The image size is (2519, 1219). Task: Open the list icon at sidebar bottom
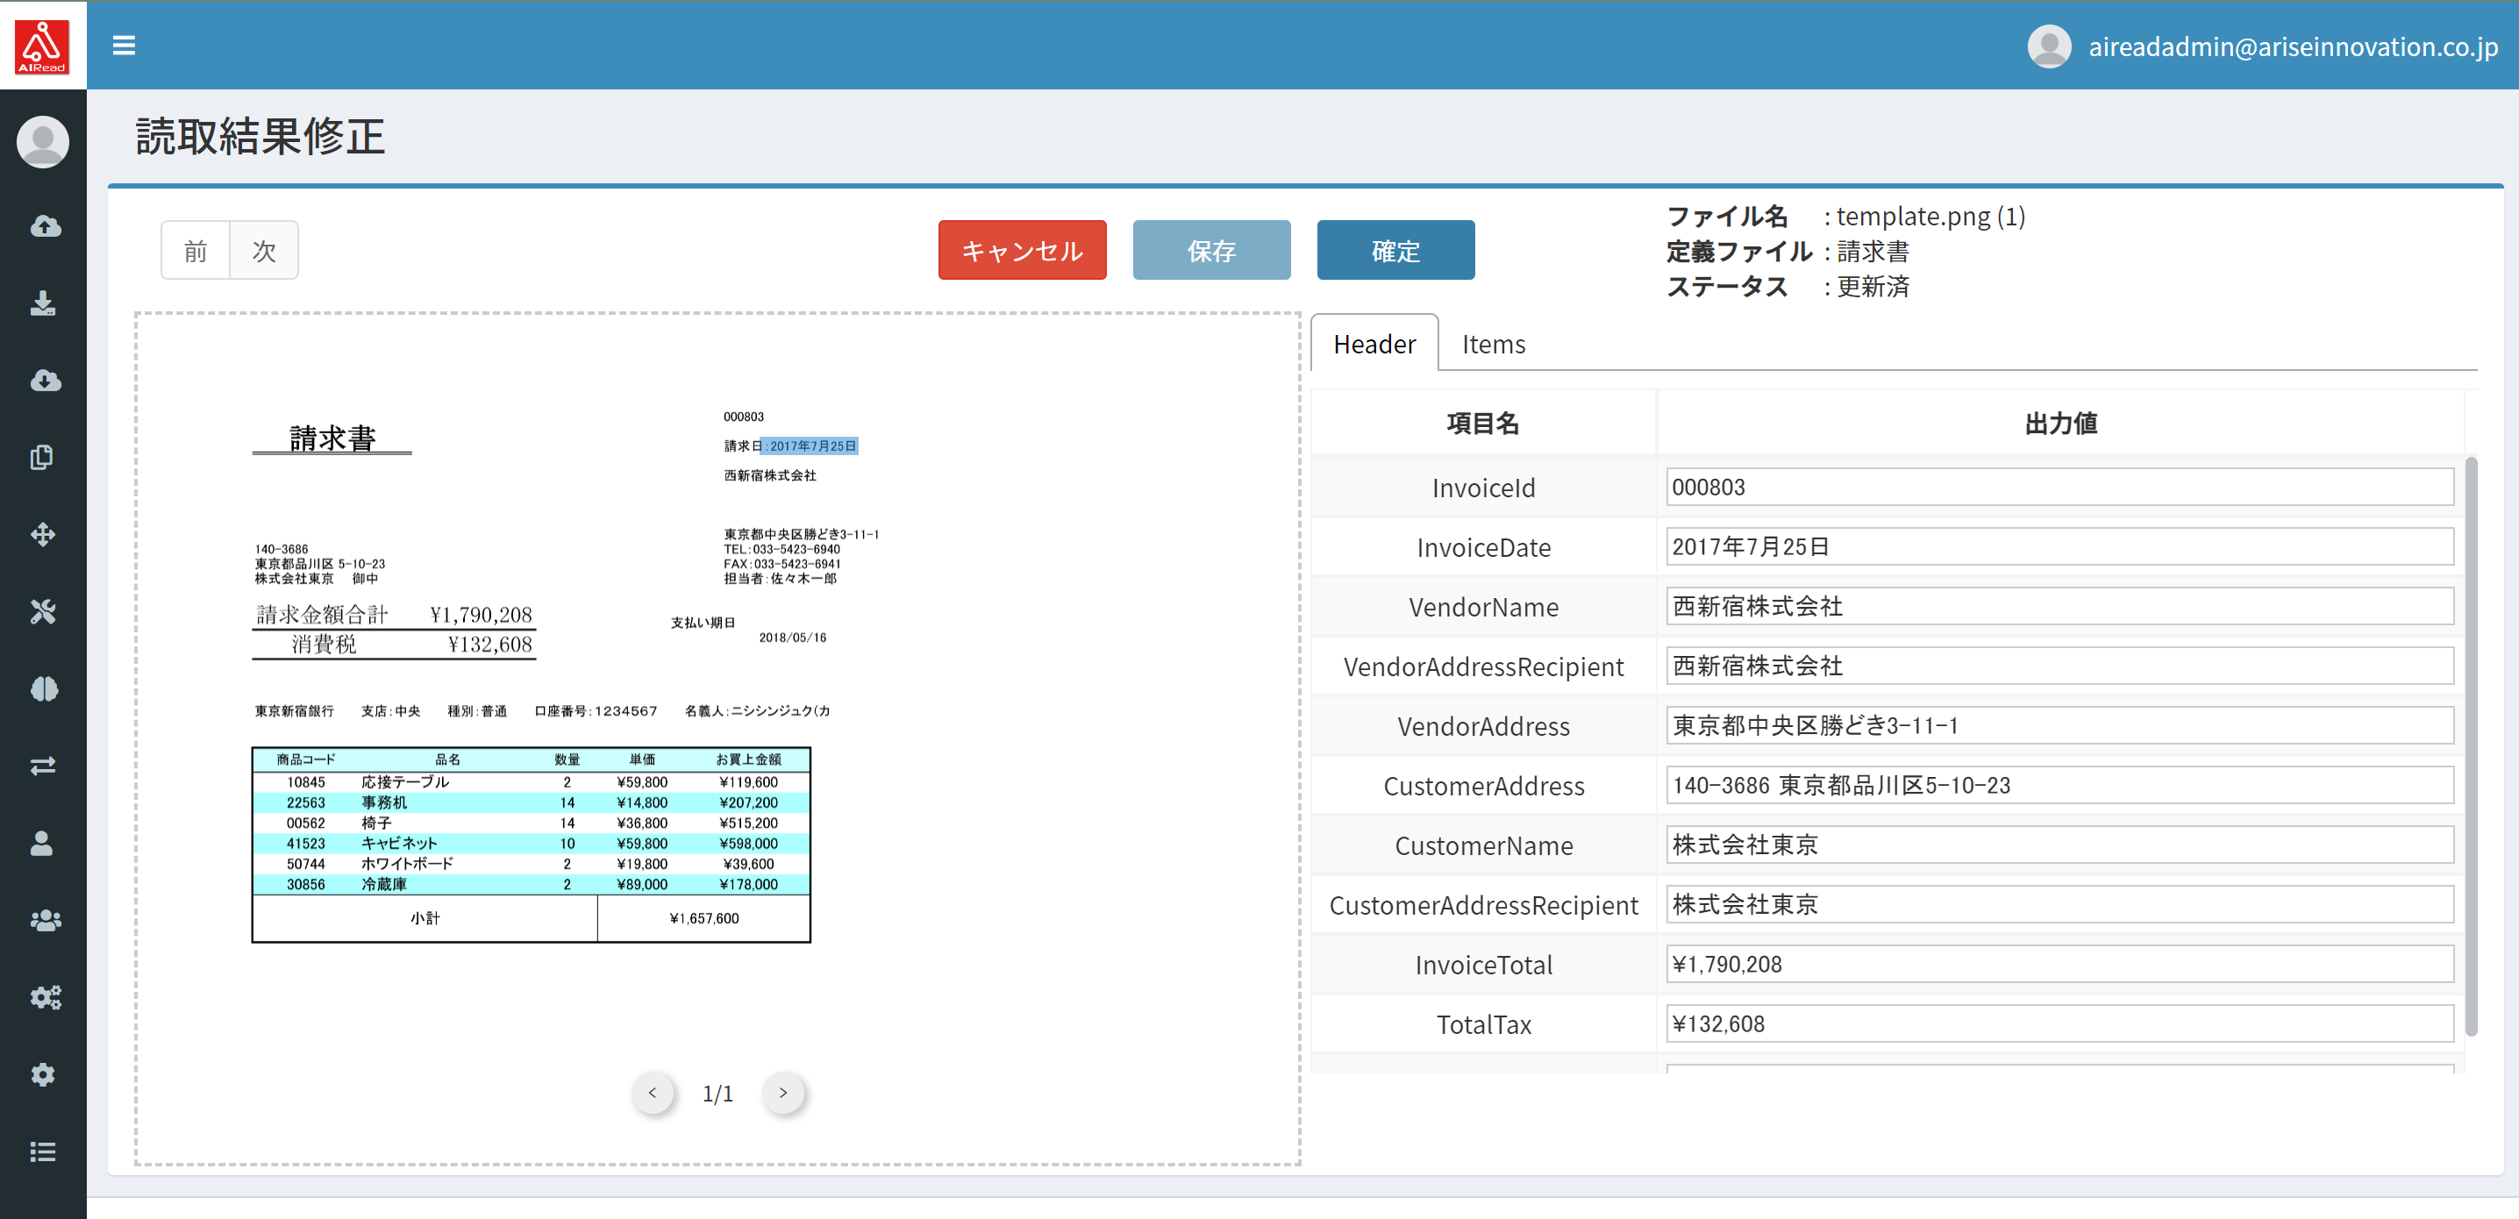tap(43, 1151)
